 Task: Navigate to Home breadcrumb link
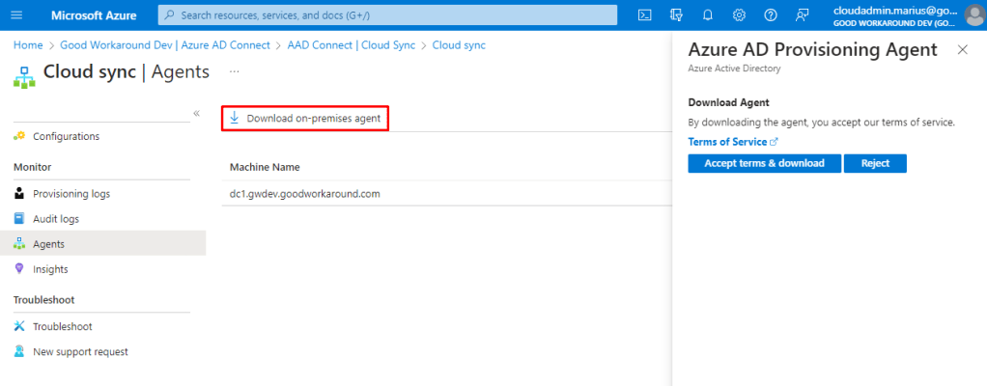coord(28,45)
